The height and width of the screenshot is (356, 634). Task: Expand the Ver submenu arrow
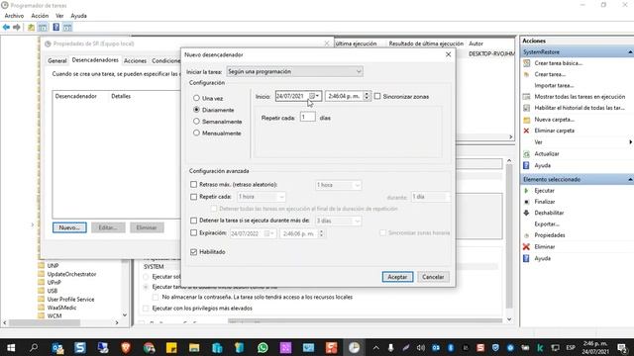[630, 142]
